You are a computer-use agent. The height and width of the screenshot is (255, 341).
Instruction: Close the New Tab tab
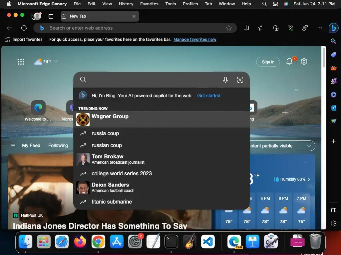point(134,16)
